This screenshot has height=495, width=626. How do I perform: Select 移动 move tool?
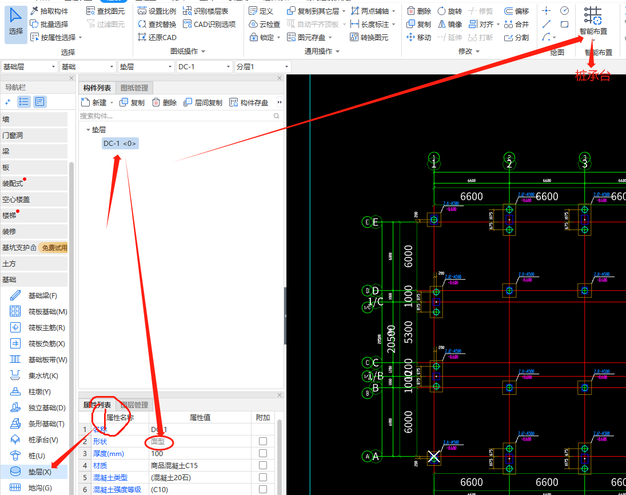pos(419,38)
